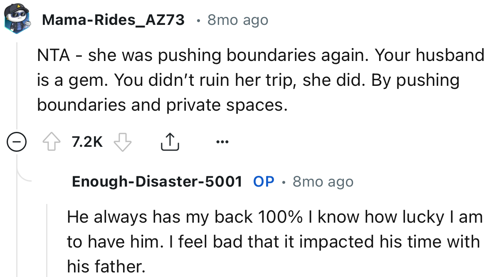Image resolution: width=491 pixels, height=277 pixels.
Task: Expand replies via the vertical thread line
Action: click(x=17, y=83)
